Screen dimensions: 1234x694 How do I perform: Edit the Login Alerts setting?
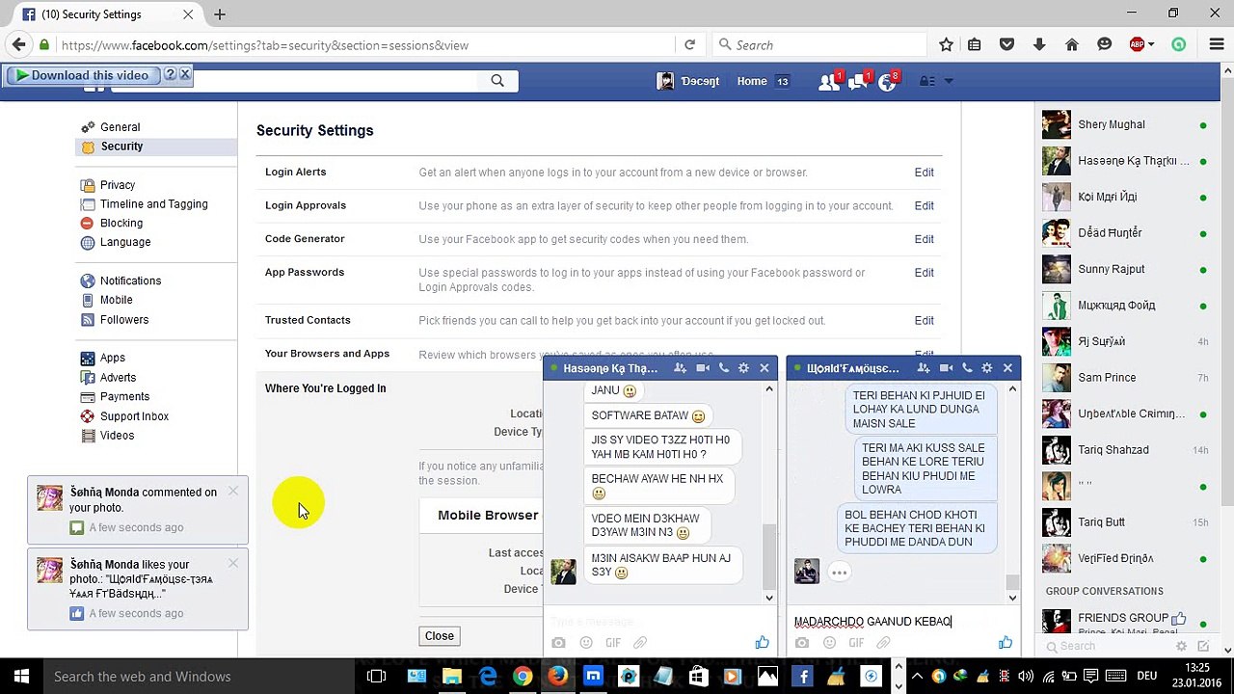click(924, 173)
